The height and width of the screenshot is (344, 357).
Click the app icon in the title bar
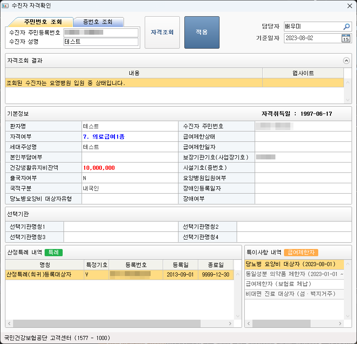[5, 6]
